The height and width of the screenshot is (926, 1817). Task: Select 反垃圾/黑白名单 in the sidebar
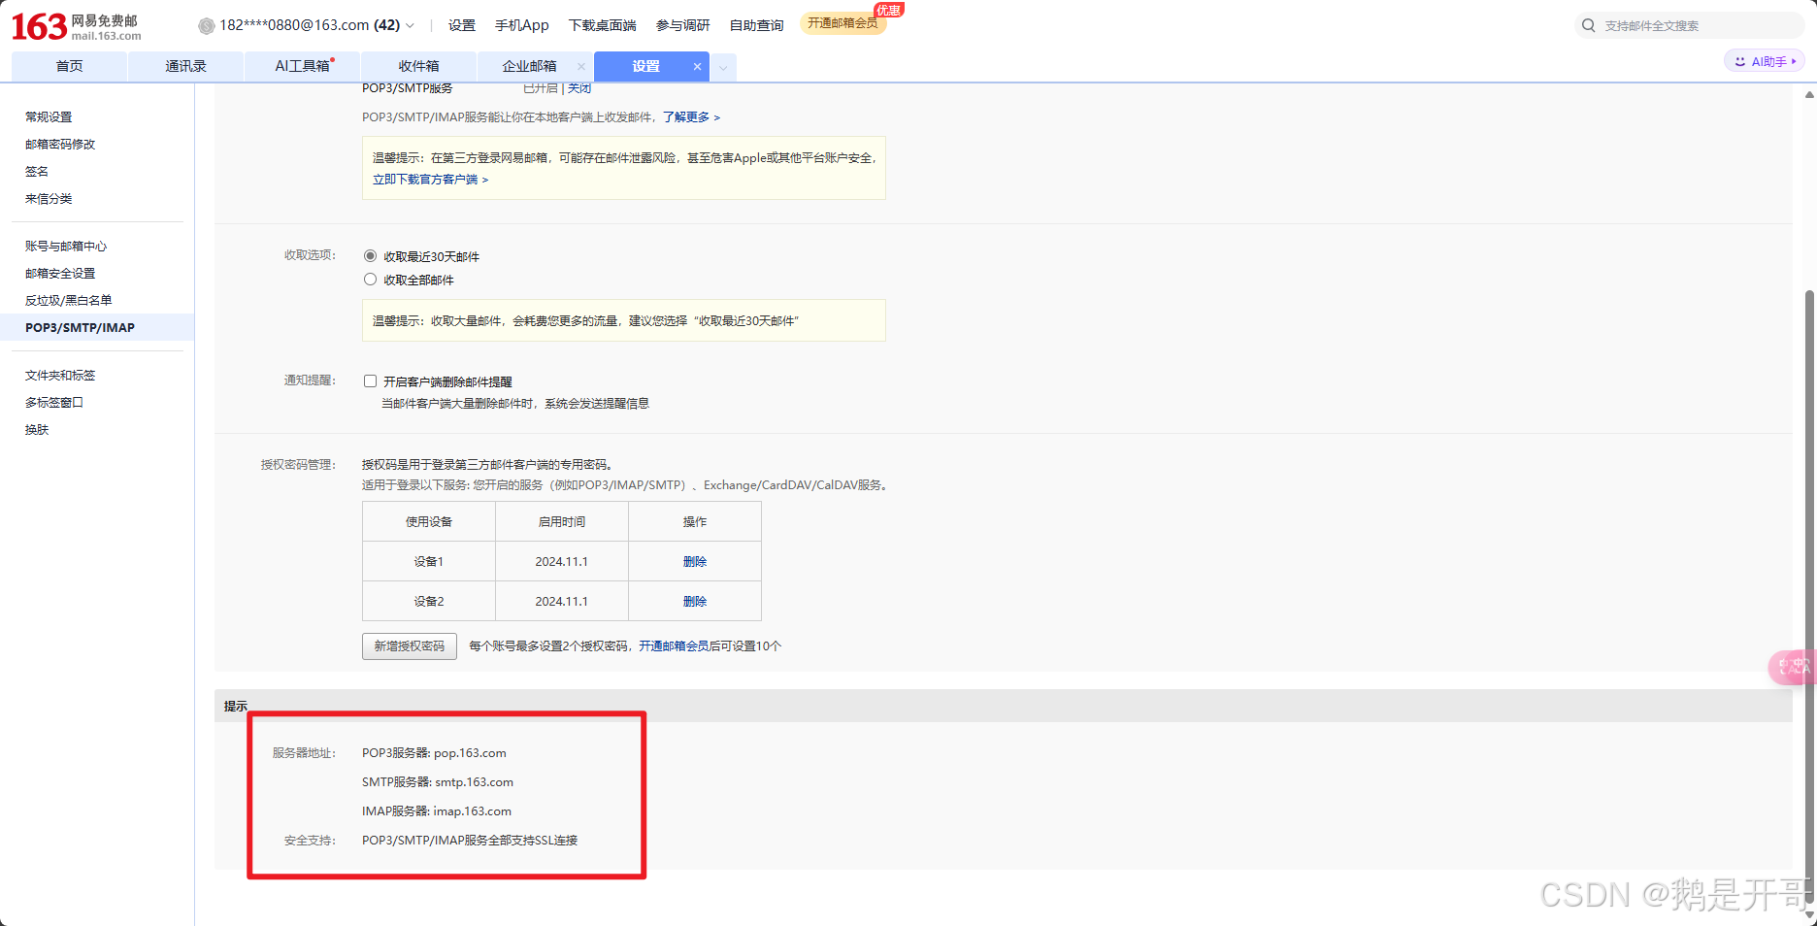(69, 300)
